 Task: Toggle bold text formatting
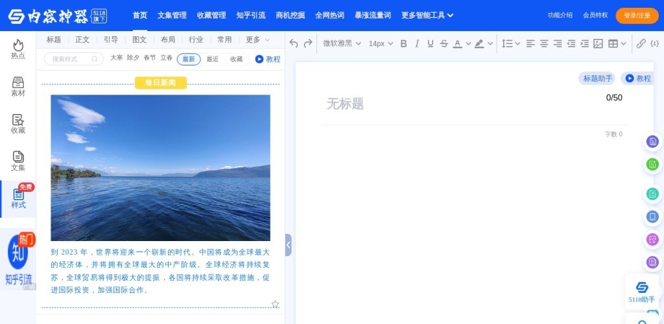click(x=403, y=43)
